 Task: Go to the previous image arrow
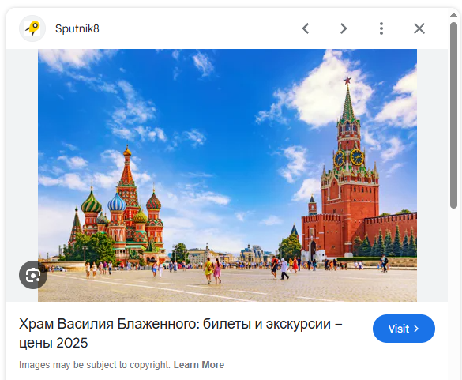pyautogui.click(x=306, y=28)
